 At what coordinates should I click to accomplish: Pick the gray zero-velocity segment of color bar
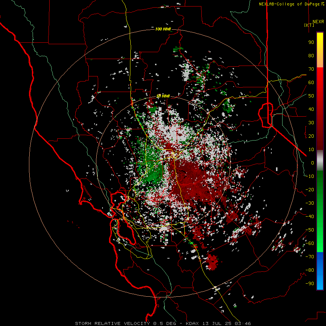click(x=320, y=160)
